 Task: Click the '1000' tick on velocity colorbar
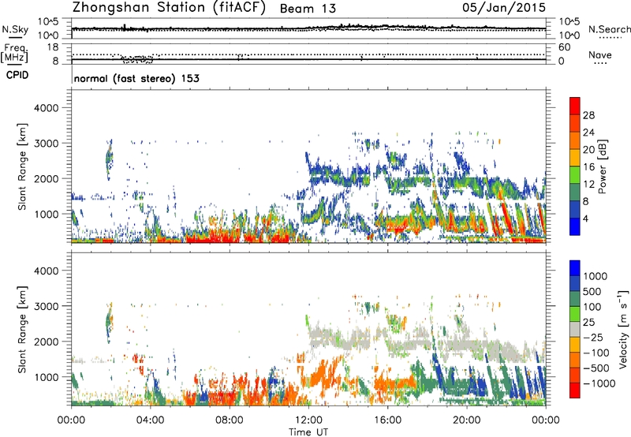point(596,276)
